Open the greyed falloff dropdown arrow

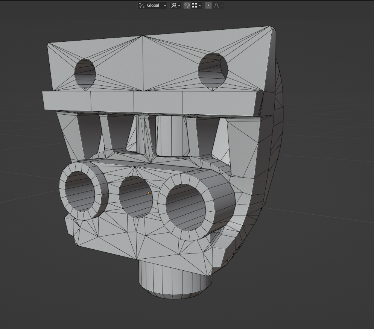tap(222, 5)
